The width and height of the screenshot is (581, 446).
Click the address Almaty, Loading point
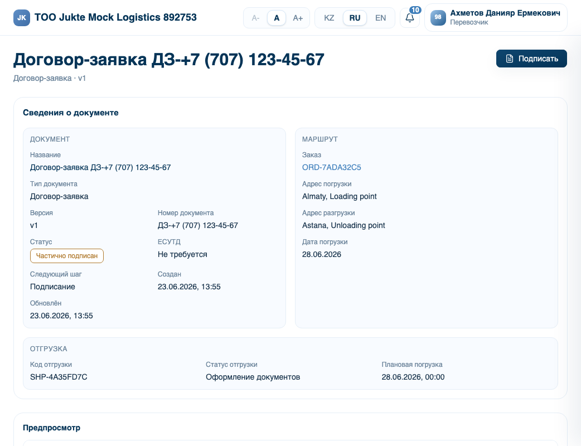[340, 196]
